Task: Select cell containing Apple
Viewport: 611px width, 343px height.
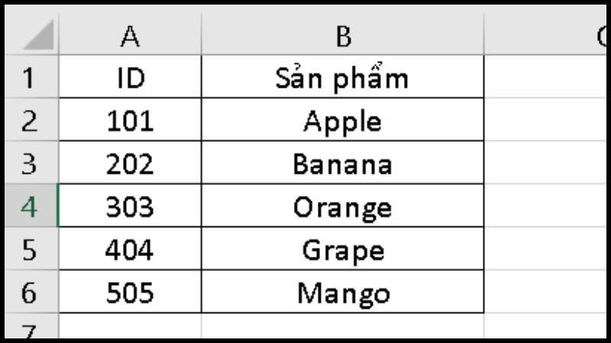Action: pos(342,120)
